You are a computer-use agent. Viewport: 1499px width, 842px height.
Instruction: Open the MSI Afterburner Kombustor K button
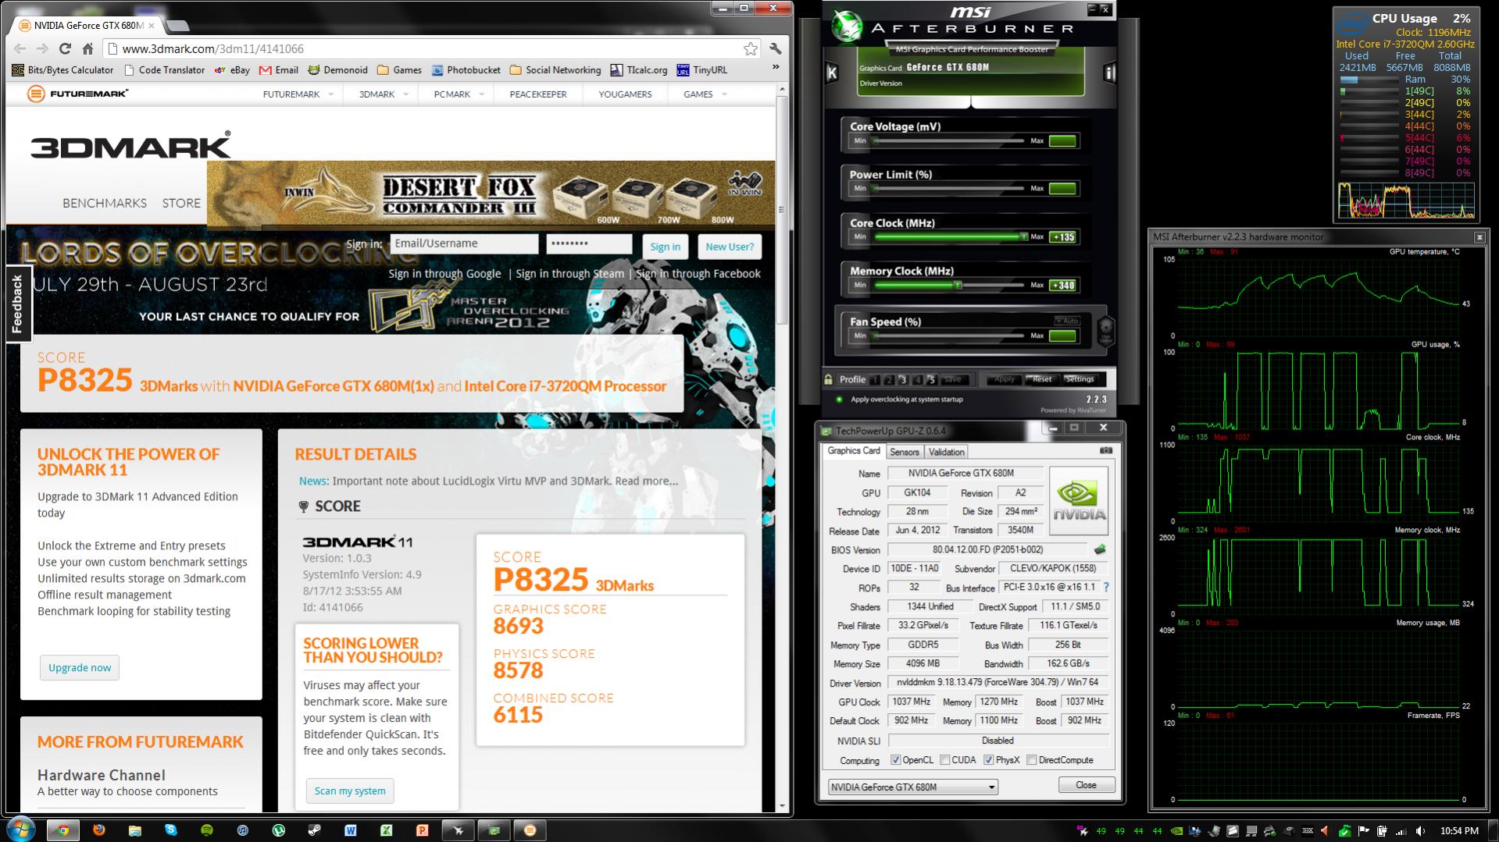point(832,73)
